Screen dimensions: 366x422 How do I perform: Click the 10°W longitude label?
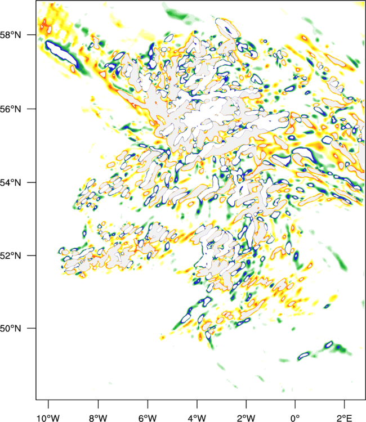point(48,418)
